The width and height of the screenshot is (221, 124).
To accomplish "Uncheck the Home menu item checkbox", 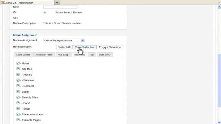I will coord(18,63).
